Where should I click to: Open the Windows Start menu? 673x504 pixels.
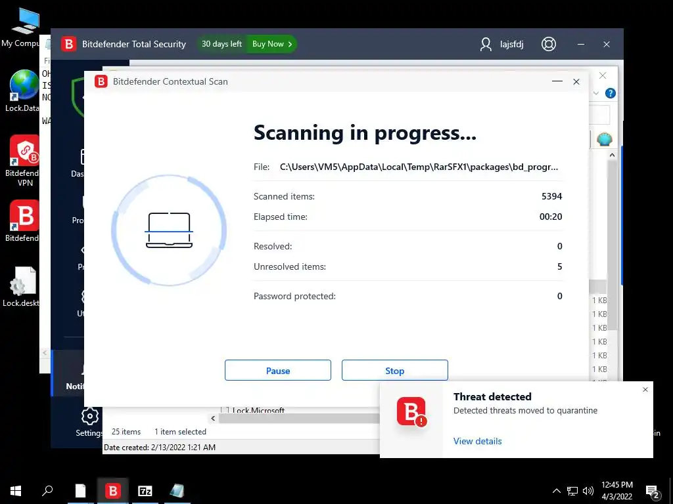16,491
